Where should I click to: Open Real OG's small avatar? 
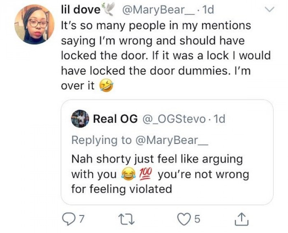tap(80, 119)
